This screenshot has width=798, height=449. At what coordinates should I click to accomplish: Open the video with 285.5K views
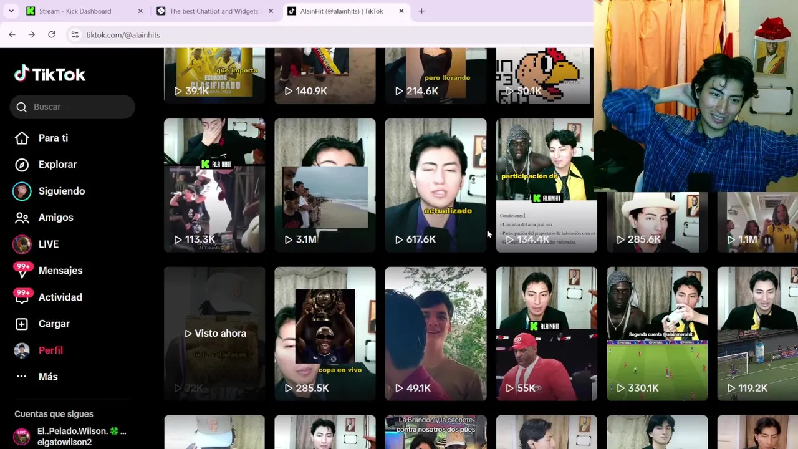click(325, 334)
